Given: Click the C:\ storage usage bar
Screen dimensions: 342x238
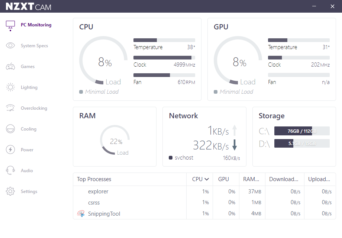Looking at the screenshot, I should (x=302, y=131).
